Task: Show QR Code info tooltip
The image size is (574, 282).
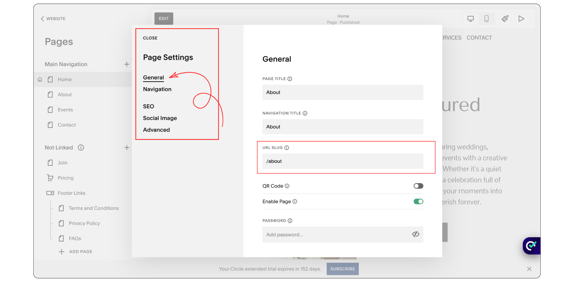Action: click(x=287, y=186)
